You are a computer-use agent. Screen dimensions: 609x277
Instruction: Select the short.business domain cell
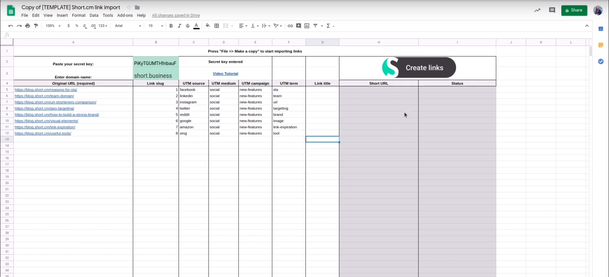pyautogui.click(x=156, y=74)
